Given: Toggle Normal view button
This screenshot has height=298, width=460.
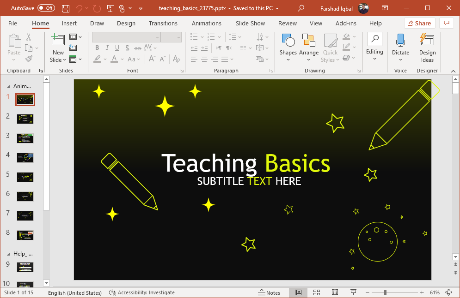Looking at the screenshot, I should tap(298, 292).
